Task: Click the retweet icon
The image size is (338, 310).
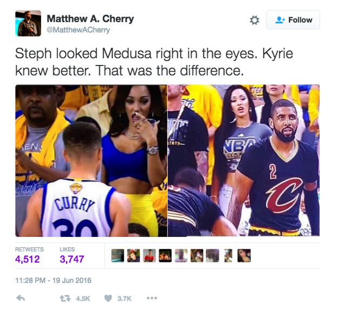Action: 65,298
